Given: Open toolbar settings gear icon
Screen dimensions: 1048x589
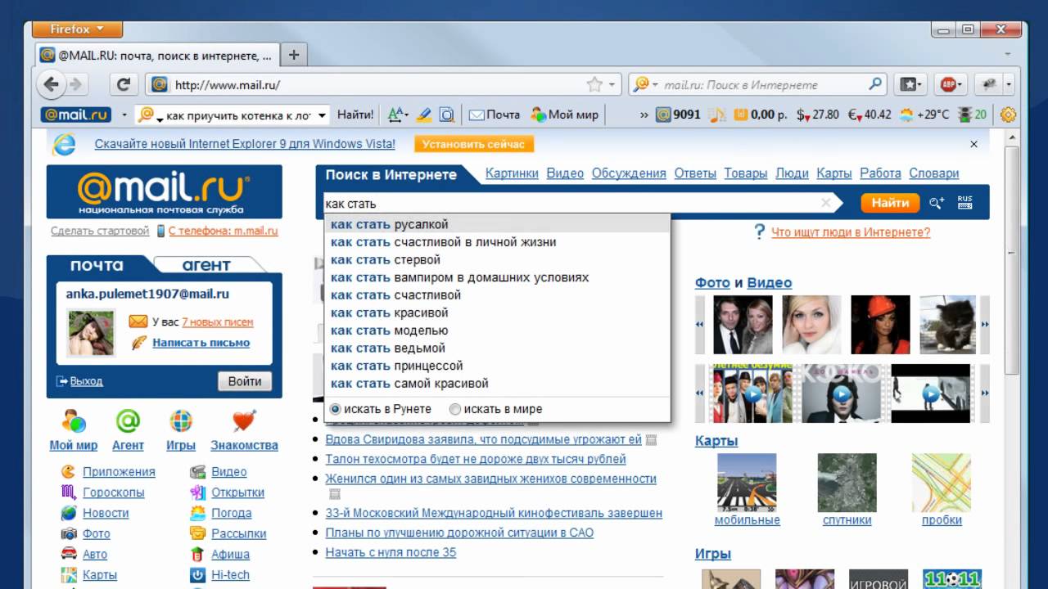Looking at the screenshot, I should pos(1008,115).
